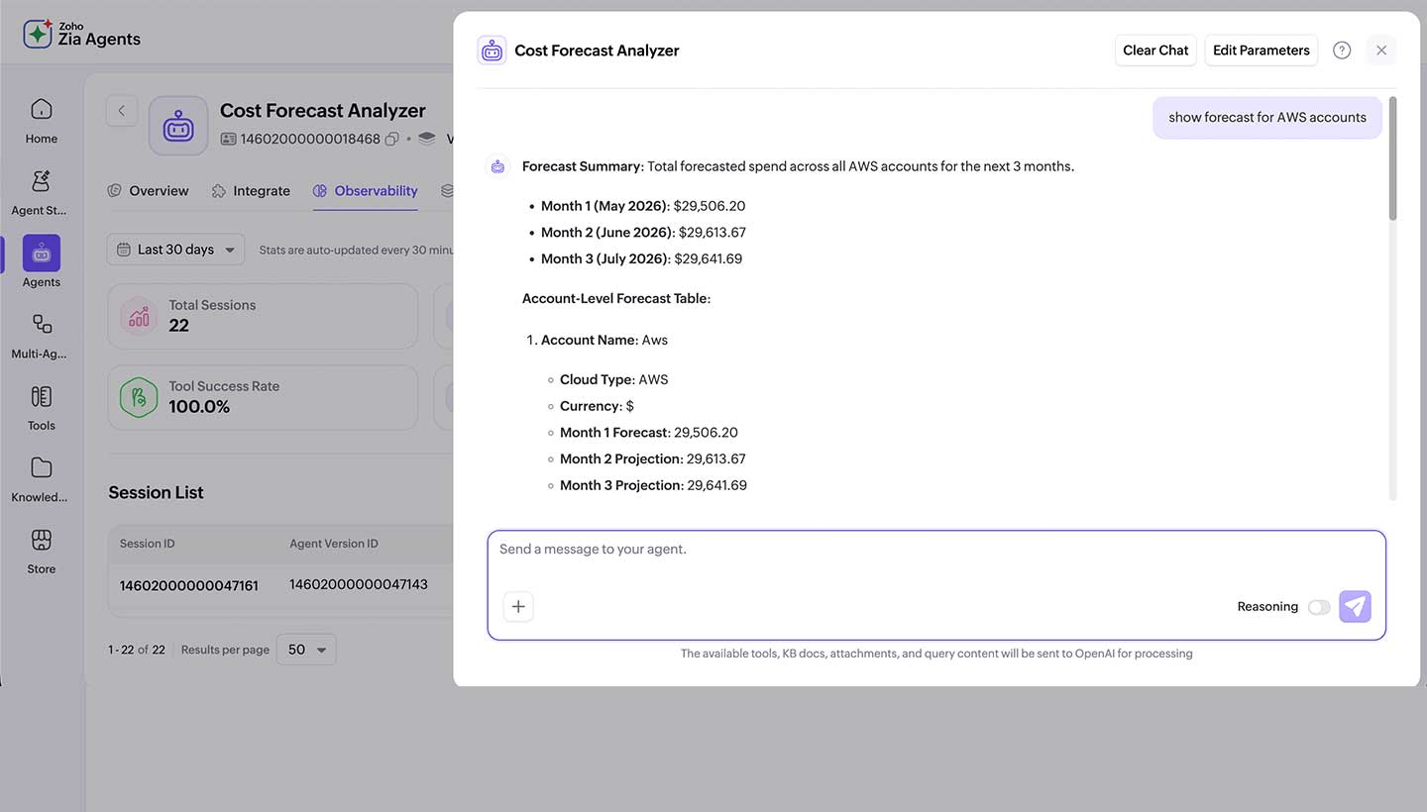Click the Cloud Type: AWS line
The height and width of the screenshot is (812, 1427).
pos(614,379)
